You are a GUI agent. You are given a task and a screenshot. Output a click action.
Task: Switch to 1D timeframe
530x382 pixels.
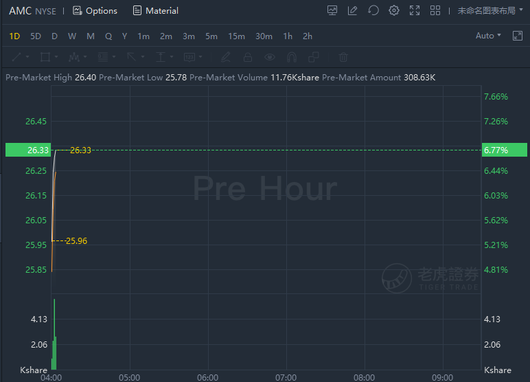pyautogui.click(x=14, y=36)
